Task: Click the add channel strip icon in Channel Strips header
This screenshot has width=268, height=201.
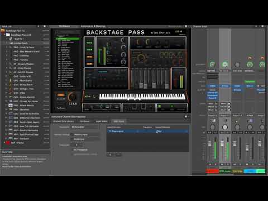Action: 256,26
